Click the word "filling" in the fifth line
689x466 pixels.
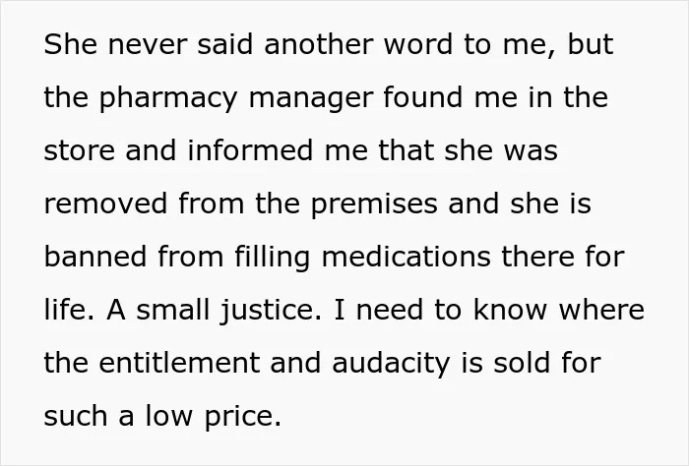click(273, 259)
